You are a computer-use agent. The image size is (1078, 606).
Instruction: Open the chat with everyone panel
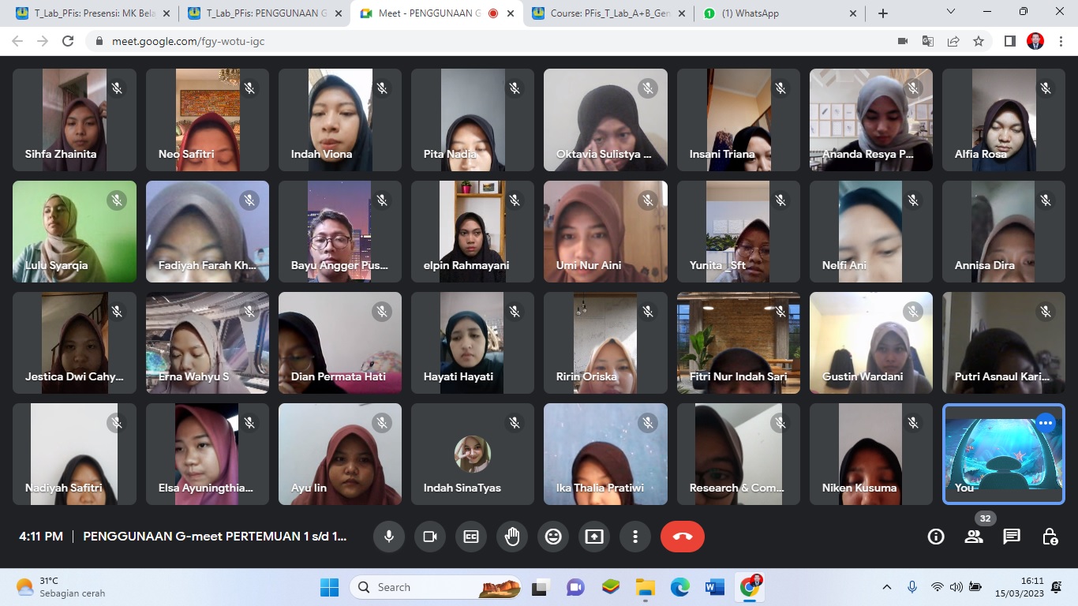(x=1012, y=537)
